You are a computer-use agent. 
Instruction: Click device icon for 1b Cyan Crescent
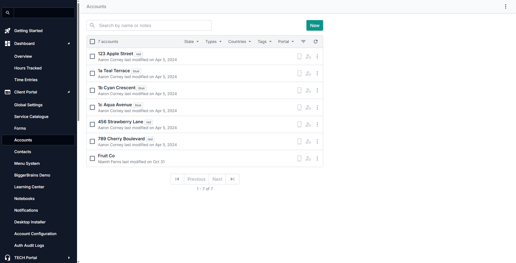tap(299, 90)
